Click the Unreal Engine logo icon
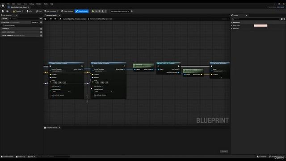Screen dimensions: 286x161 (3, 5)
